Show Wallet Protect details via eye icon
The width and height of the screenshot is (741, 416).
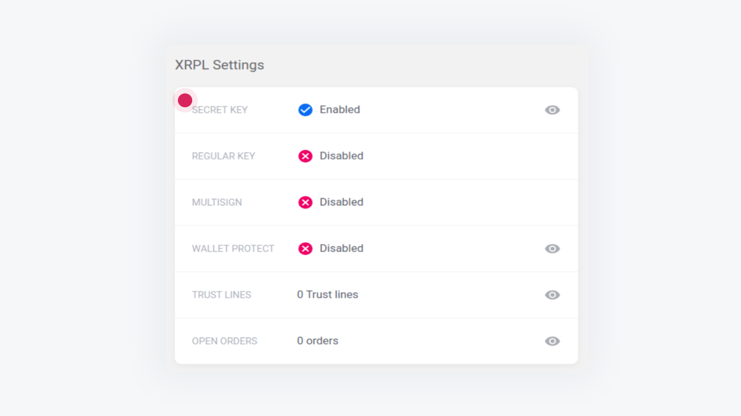[552, 248]
